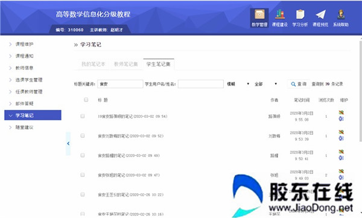Click upper maintenance icon in 09:47 note row
This screenshot has width=362, height=218.
341,172
